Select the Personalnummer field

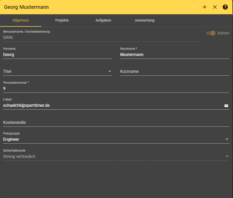click(x=116, y=89)
